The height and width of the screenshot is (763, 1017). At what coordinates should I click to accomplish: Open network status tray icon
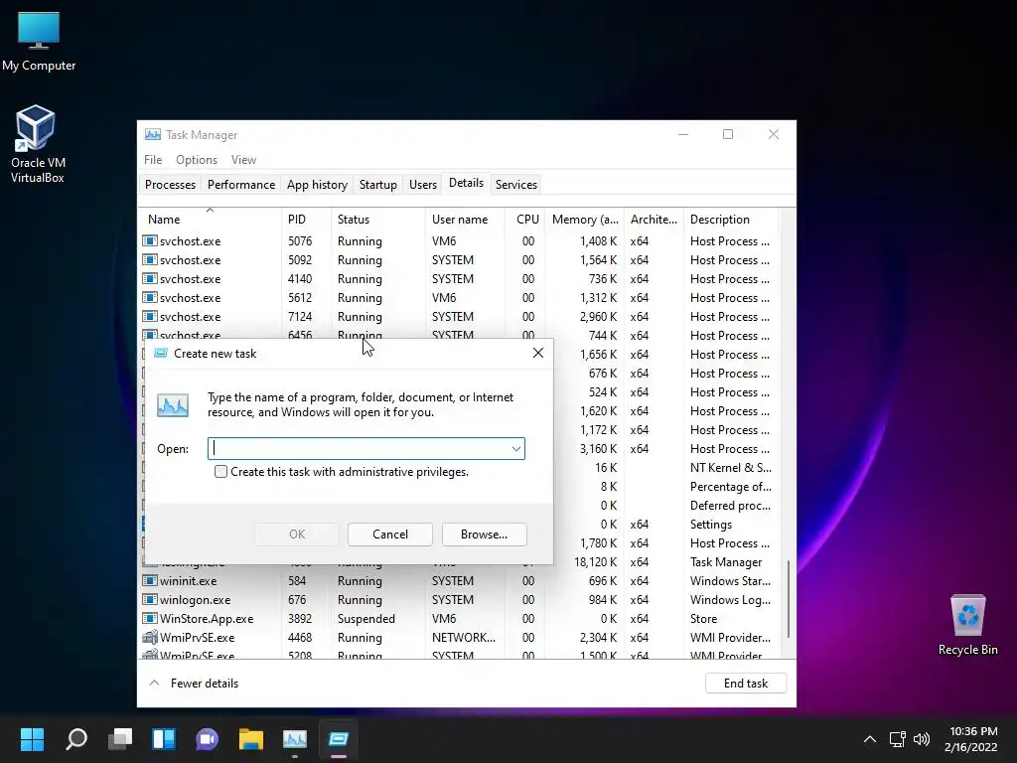click(897, 739)
